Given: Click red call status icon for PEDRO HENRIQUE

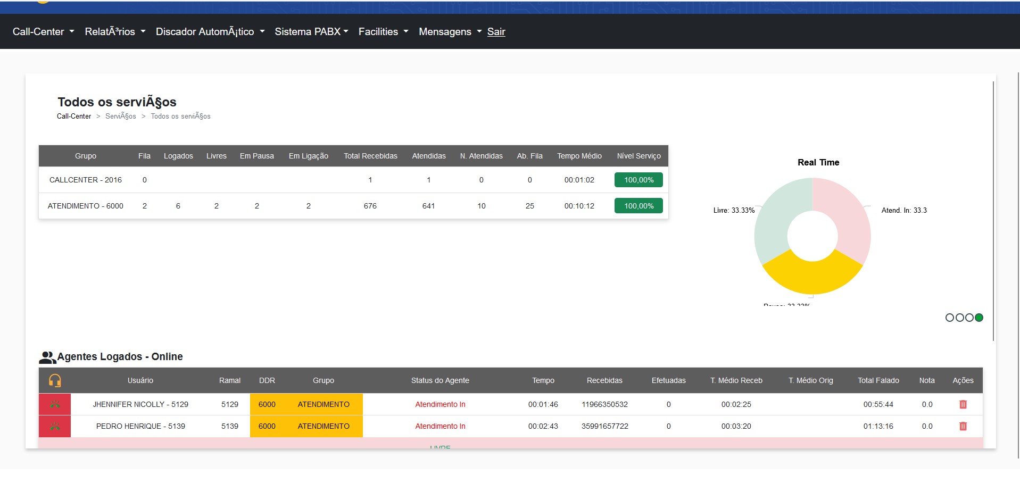Looking at the screenshot, I should [x=55, y=426].
